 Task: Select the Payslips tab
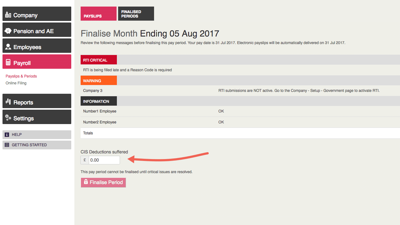coord(98,14)
